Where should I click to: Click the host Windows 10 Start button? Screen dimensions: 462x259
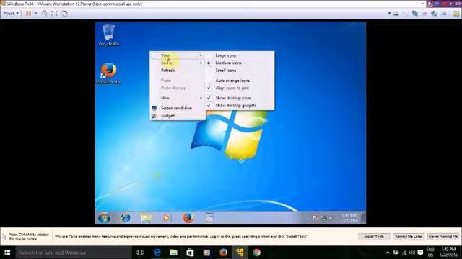(7, 253)
